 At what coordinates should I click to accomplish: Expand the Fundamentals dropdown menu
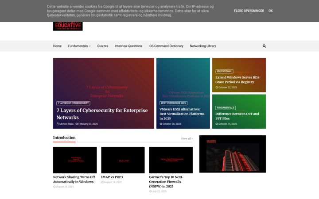click(x=79, y=46)
